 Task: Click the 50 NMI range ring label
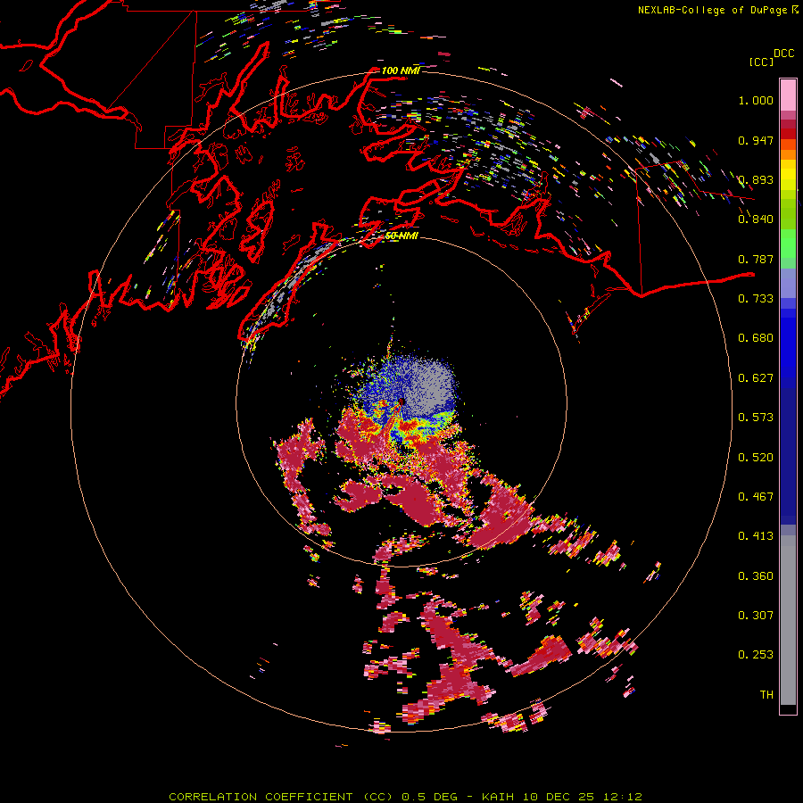[401, 236]
